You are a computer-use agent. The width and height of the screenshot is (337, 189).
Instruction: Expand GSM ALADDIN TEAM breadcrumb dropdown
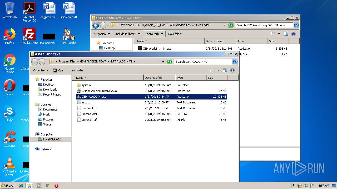coord(108,62)
